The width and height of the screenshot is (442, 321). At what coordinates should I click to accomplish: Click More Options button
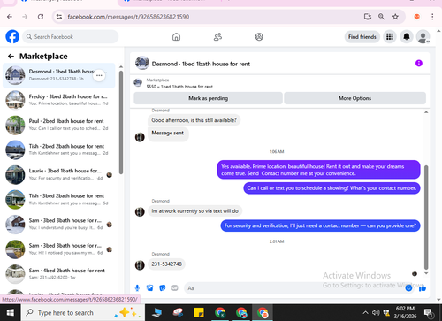pos(354,98)
